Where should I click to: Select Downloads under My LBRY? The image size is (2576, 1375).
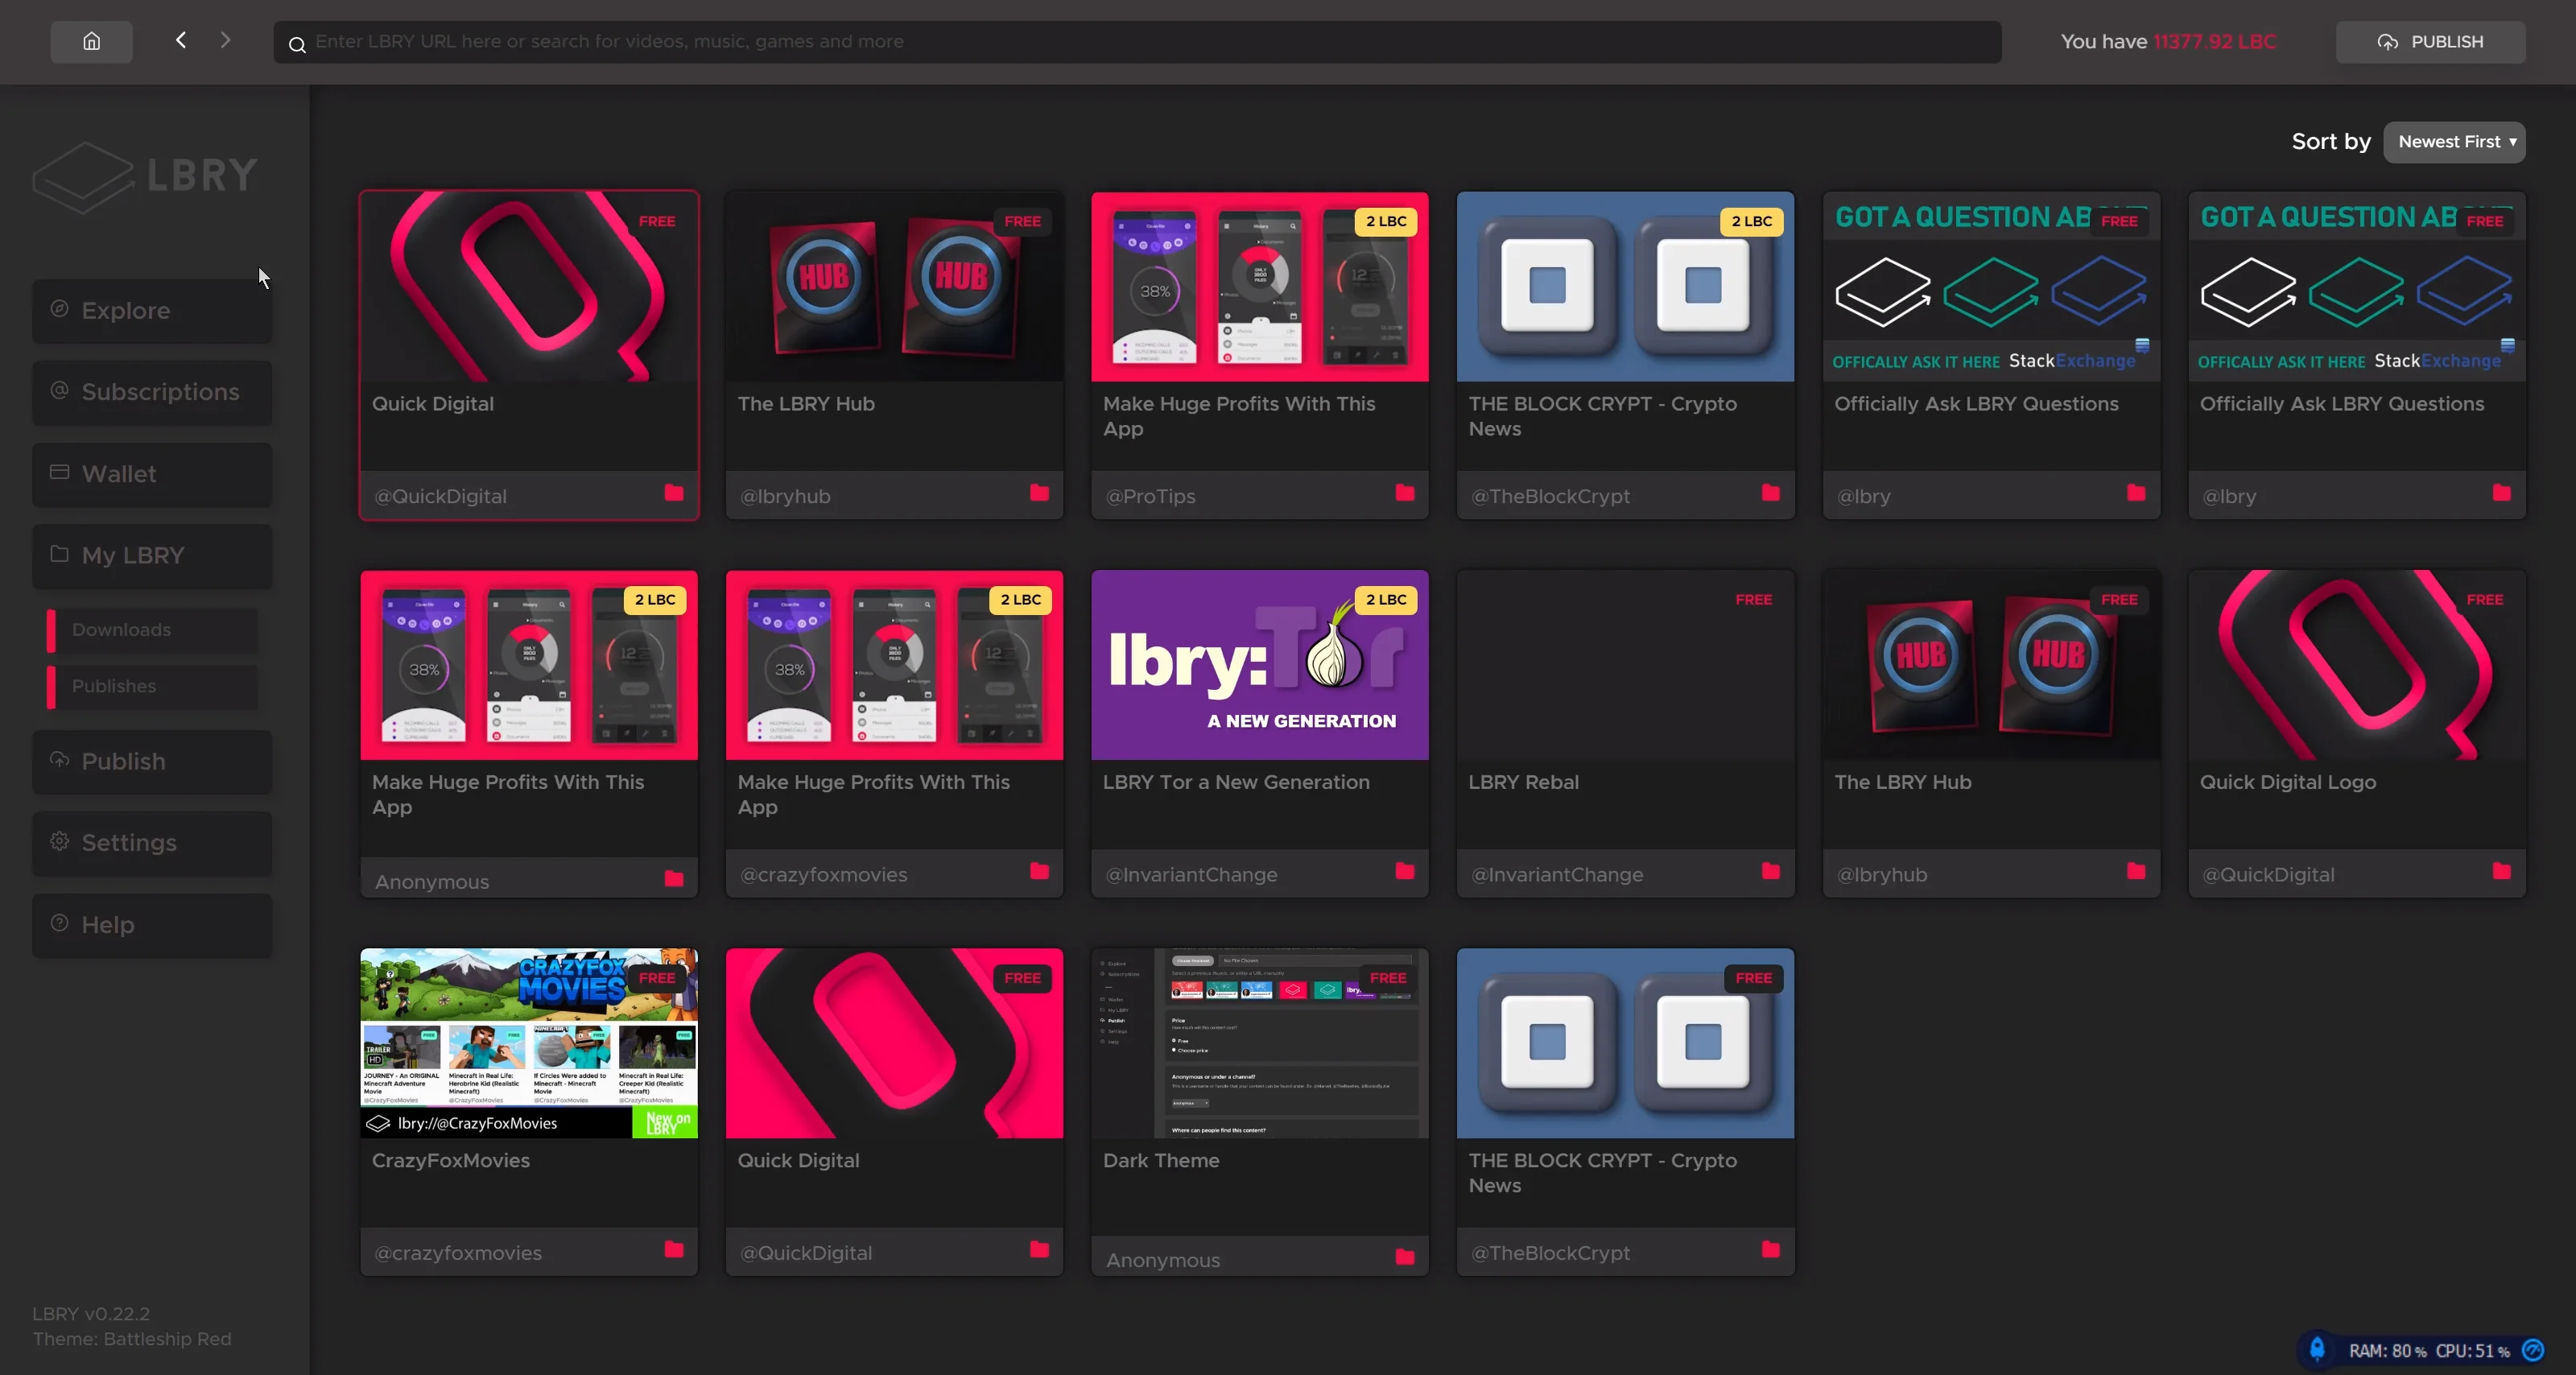pos(152,630)
